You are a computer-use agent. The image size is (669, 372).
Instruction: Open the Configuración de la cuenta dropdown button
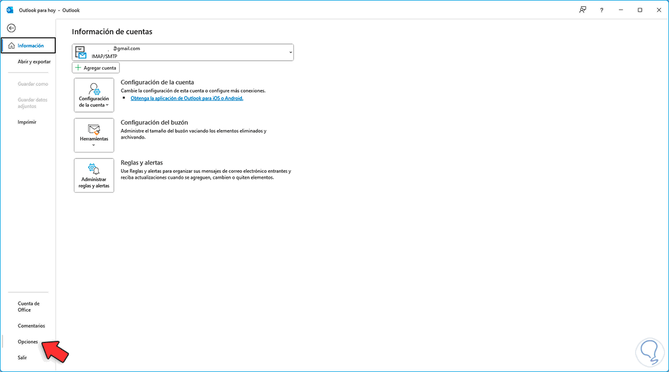click(x=94, y=95)
